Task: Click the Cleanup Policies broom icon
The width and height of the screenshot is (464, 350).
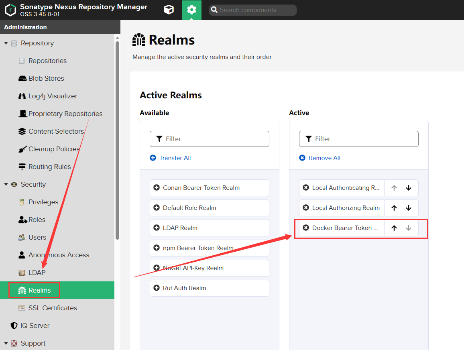Action: [22, 149]
